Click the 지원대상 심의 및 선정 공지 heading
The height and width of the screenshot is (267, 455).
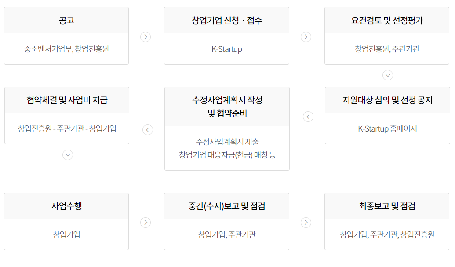point(387,100)
